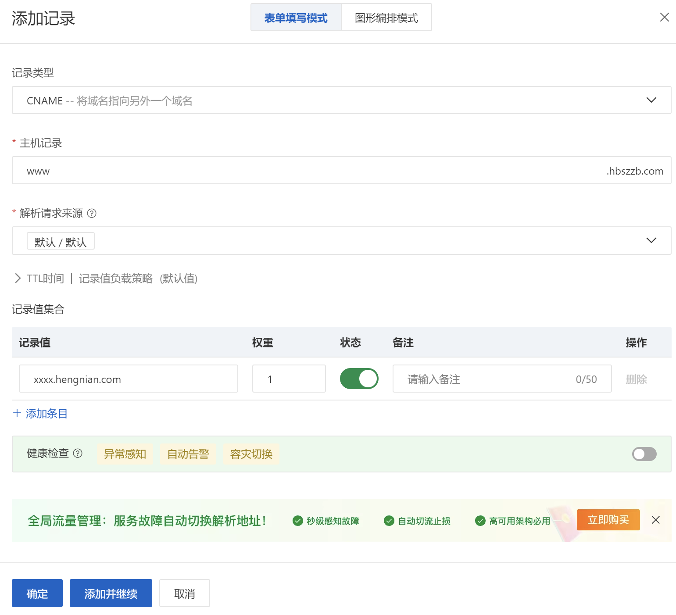
Task: Switch to the 图形编排模式 tab
Action: tap(386, 18)
